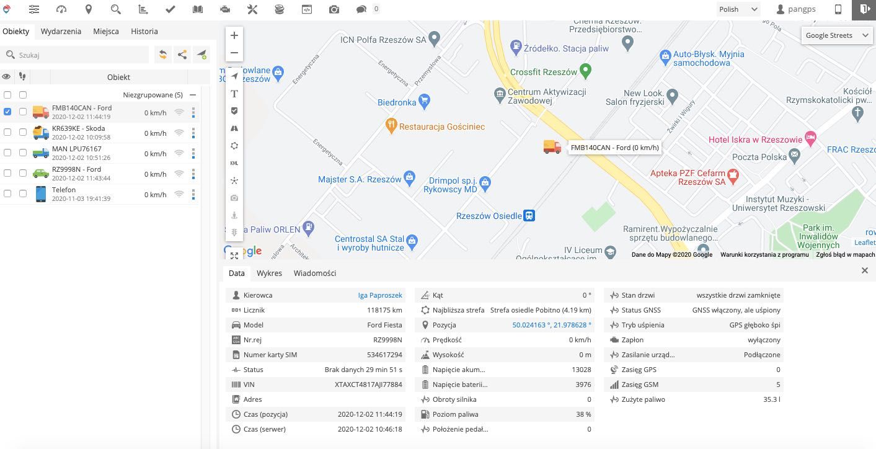The width and height of the screenshot is (876, 449).
Task: Open the three-dot menu for Telefon
Action: pyautogui.click(x=193, y=194)
